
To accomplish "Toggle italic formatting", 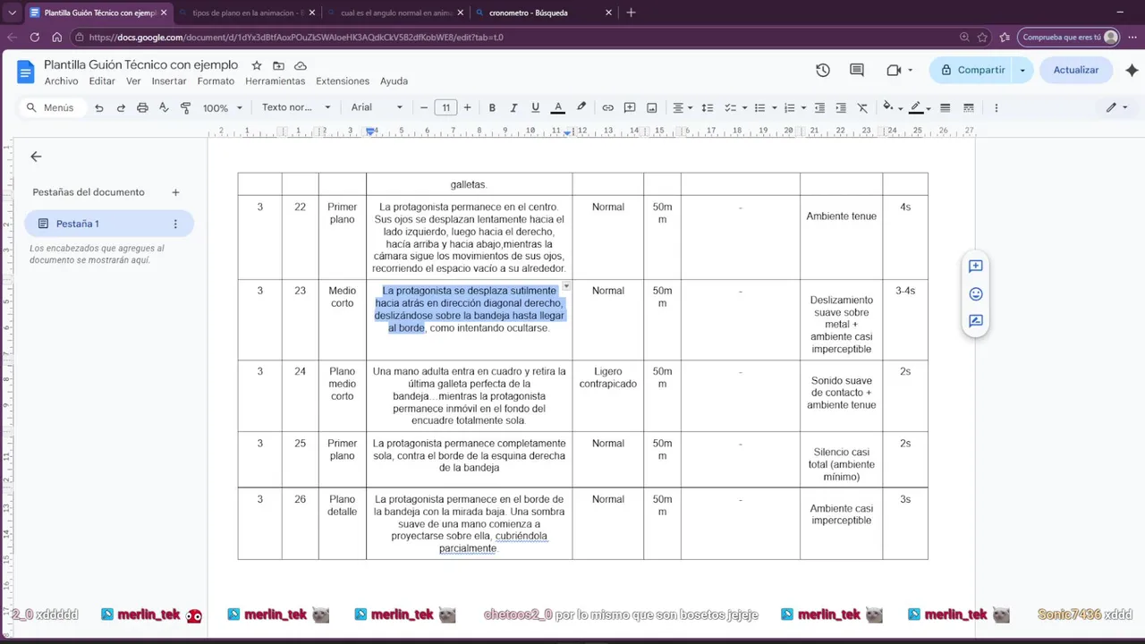I will point(513,107).
